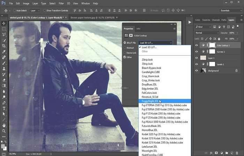Click the trash icon in Layers panel
244x156 pixels.
tap(237, 153)
